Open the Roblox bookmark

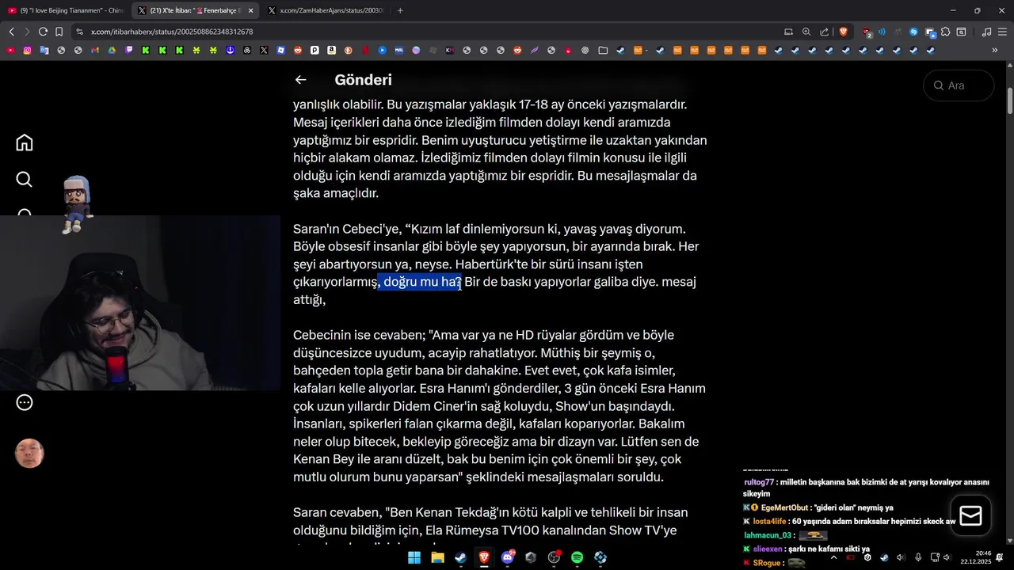click(280, 50)
